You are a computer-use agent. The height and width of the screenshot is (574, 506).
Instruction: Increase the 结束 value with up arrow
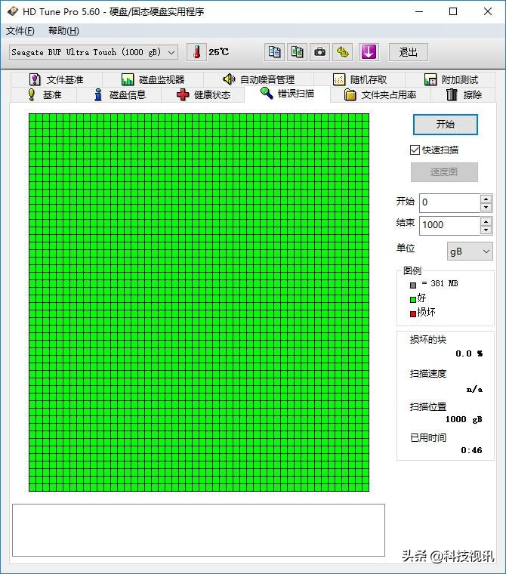pos(486,221)
